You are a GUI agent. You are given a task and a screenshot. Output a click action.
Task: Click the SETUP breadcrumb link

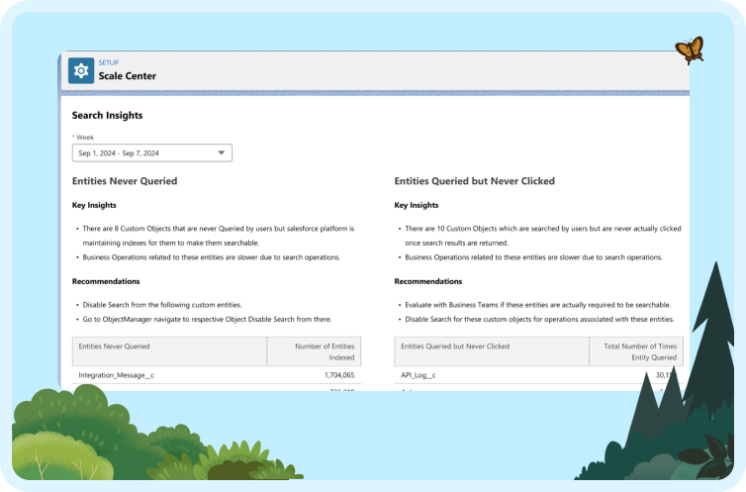pos(109,62)
